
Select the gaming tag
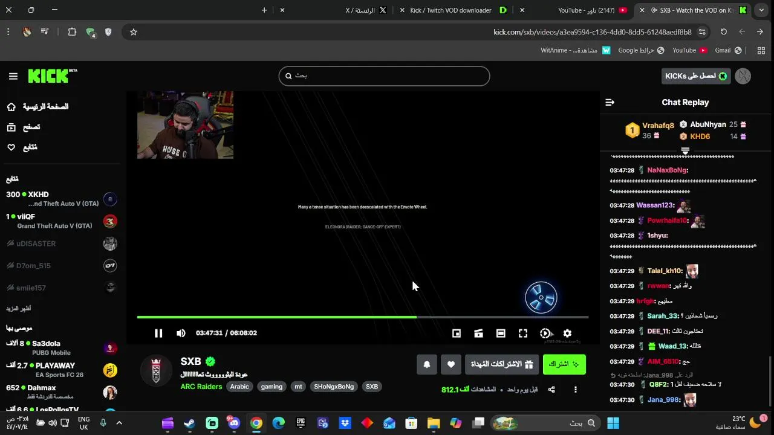[272, 387]
